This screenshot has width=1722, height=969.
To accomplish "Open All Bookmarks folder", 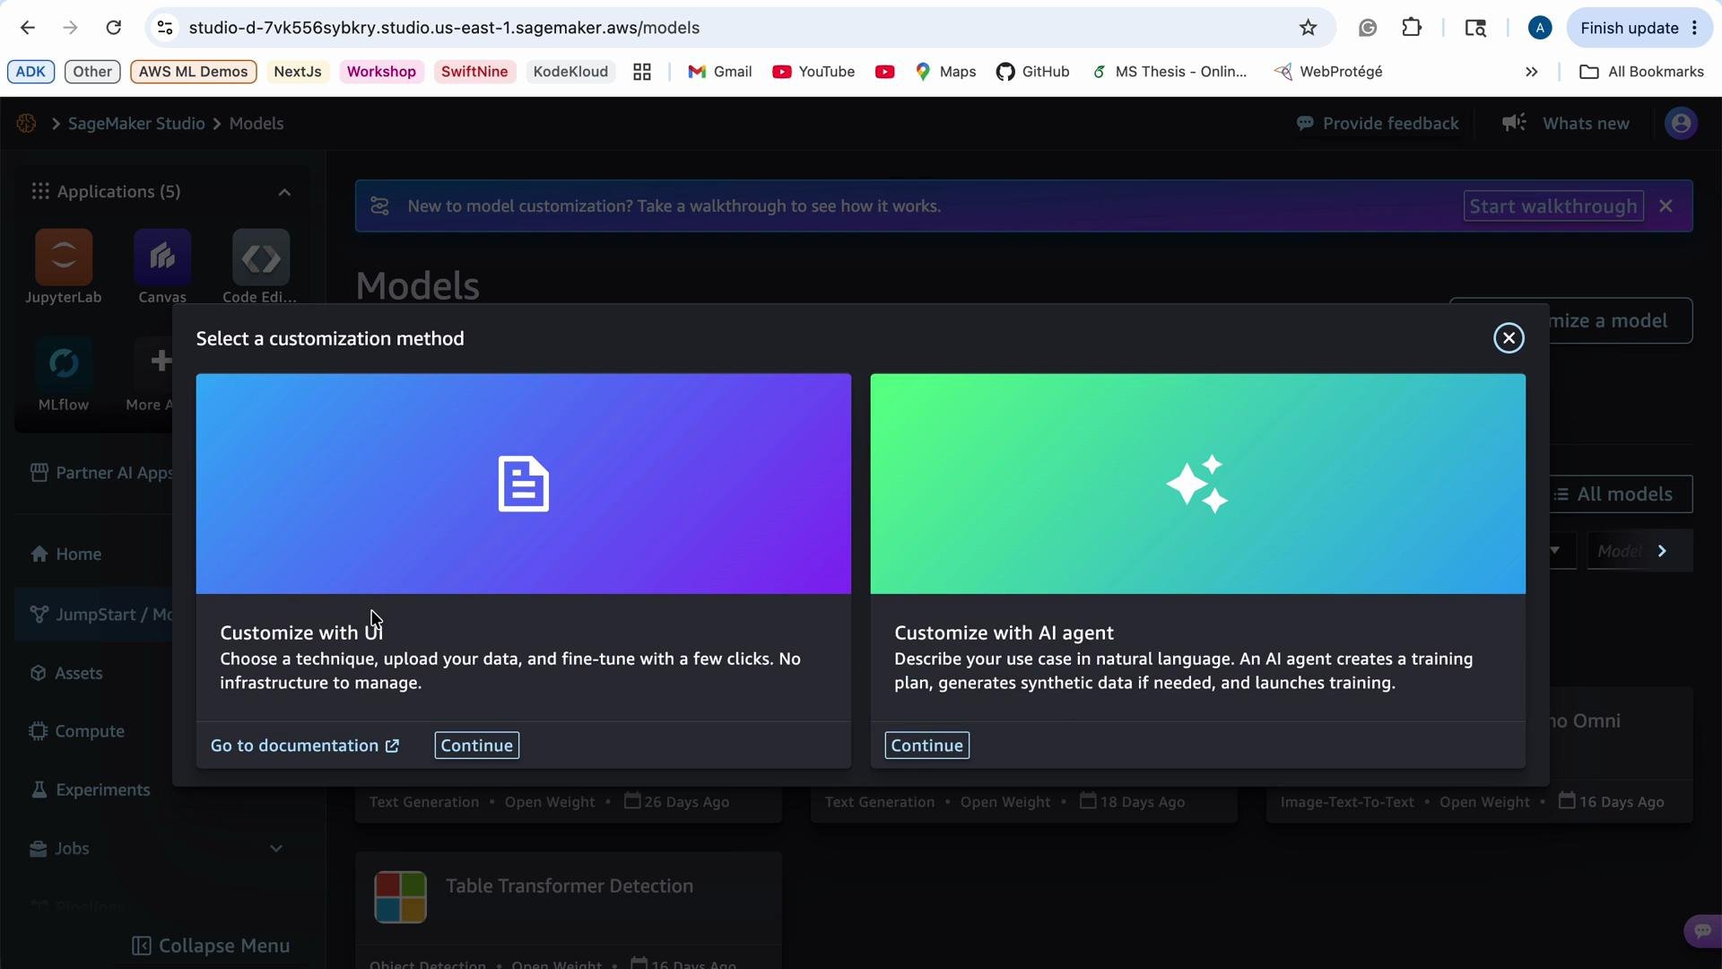I will pyautogui.click(x=1641, y=72).
